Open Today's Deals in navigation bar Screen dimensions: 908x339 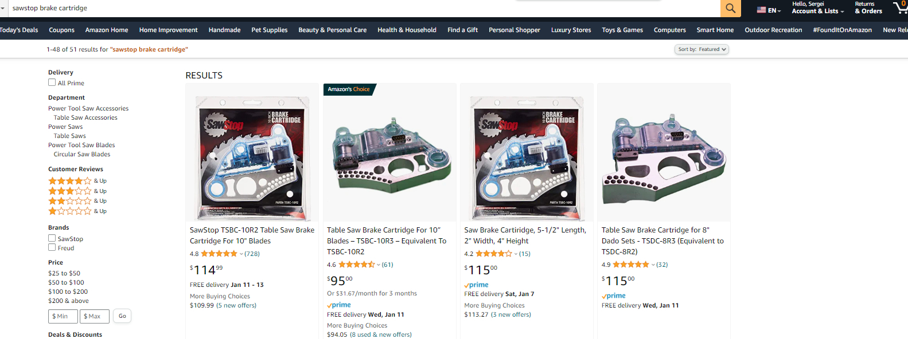pos(19,30)
